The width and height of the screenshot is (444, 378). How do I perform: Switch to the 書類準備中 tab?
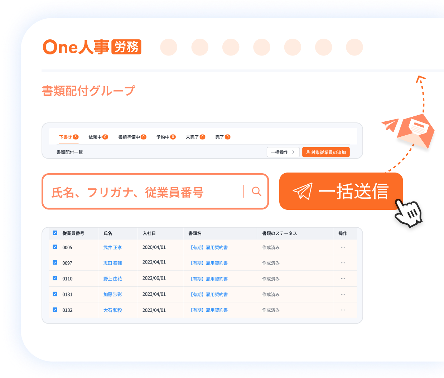tap(132, 137)
